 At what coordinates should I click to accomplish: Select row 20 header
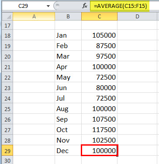click(x=7, y=56)
